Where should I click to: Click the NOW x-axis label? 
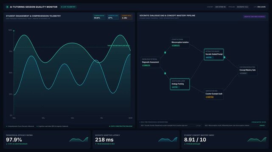tap(130, 118)
